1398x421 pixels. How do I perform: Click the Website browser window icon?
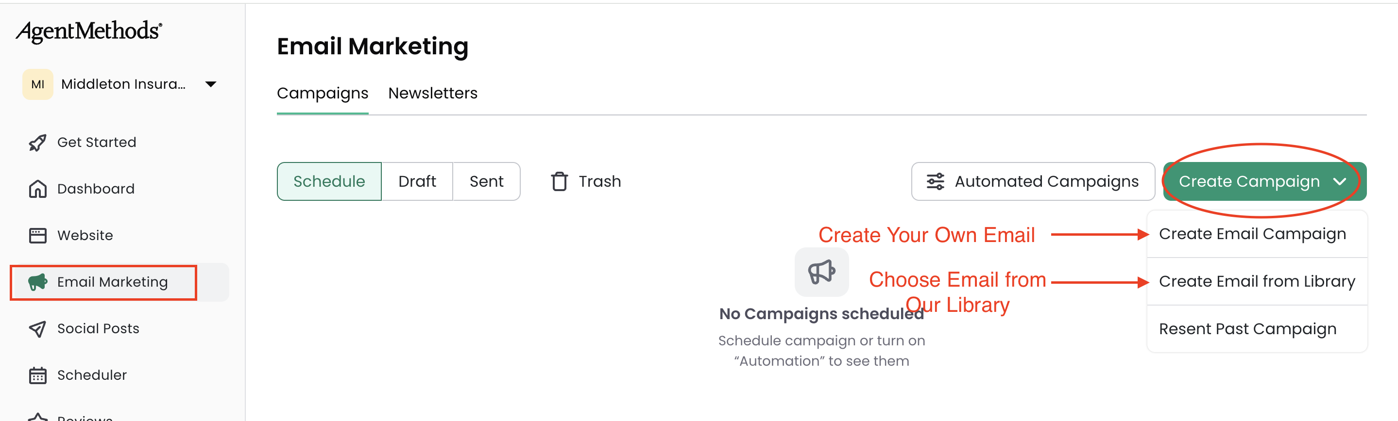click(x=37, y=236)
